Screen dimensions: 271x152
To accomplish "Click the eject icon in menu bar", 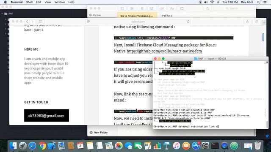I will [218, 2].
